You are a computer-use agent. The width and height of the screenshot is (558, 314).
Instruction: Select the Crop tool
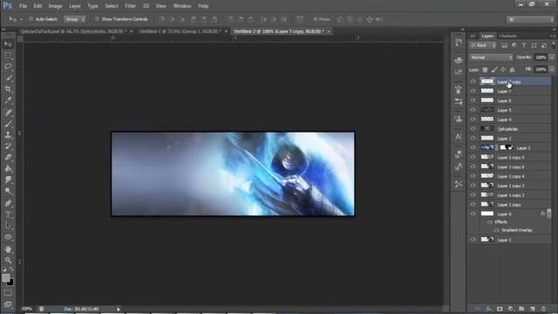tap(8, 89)
